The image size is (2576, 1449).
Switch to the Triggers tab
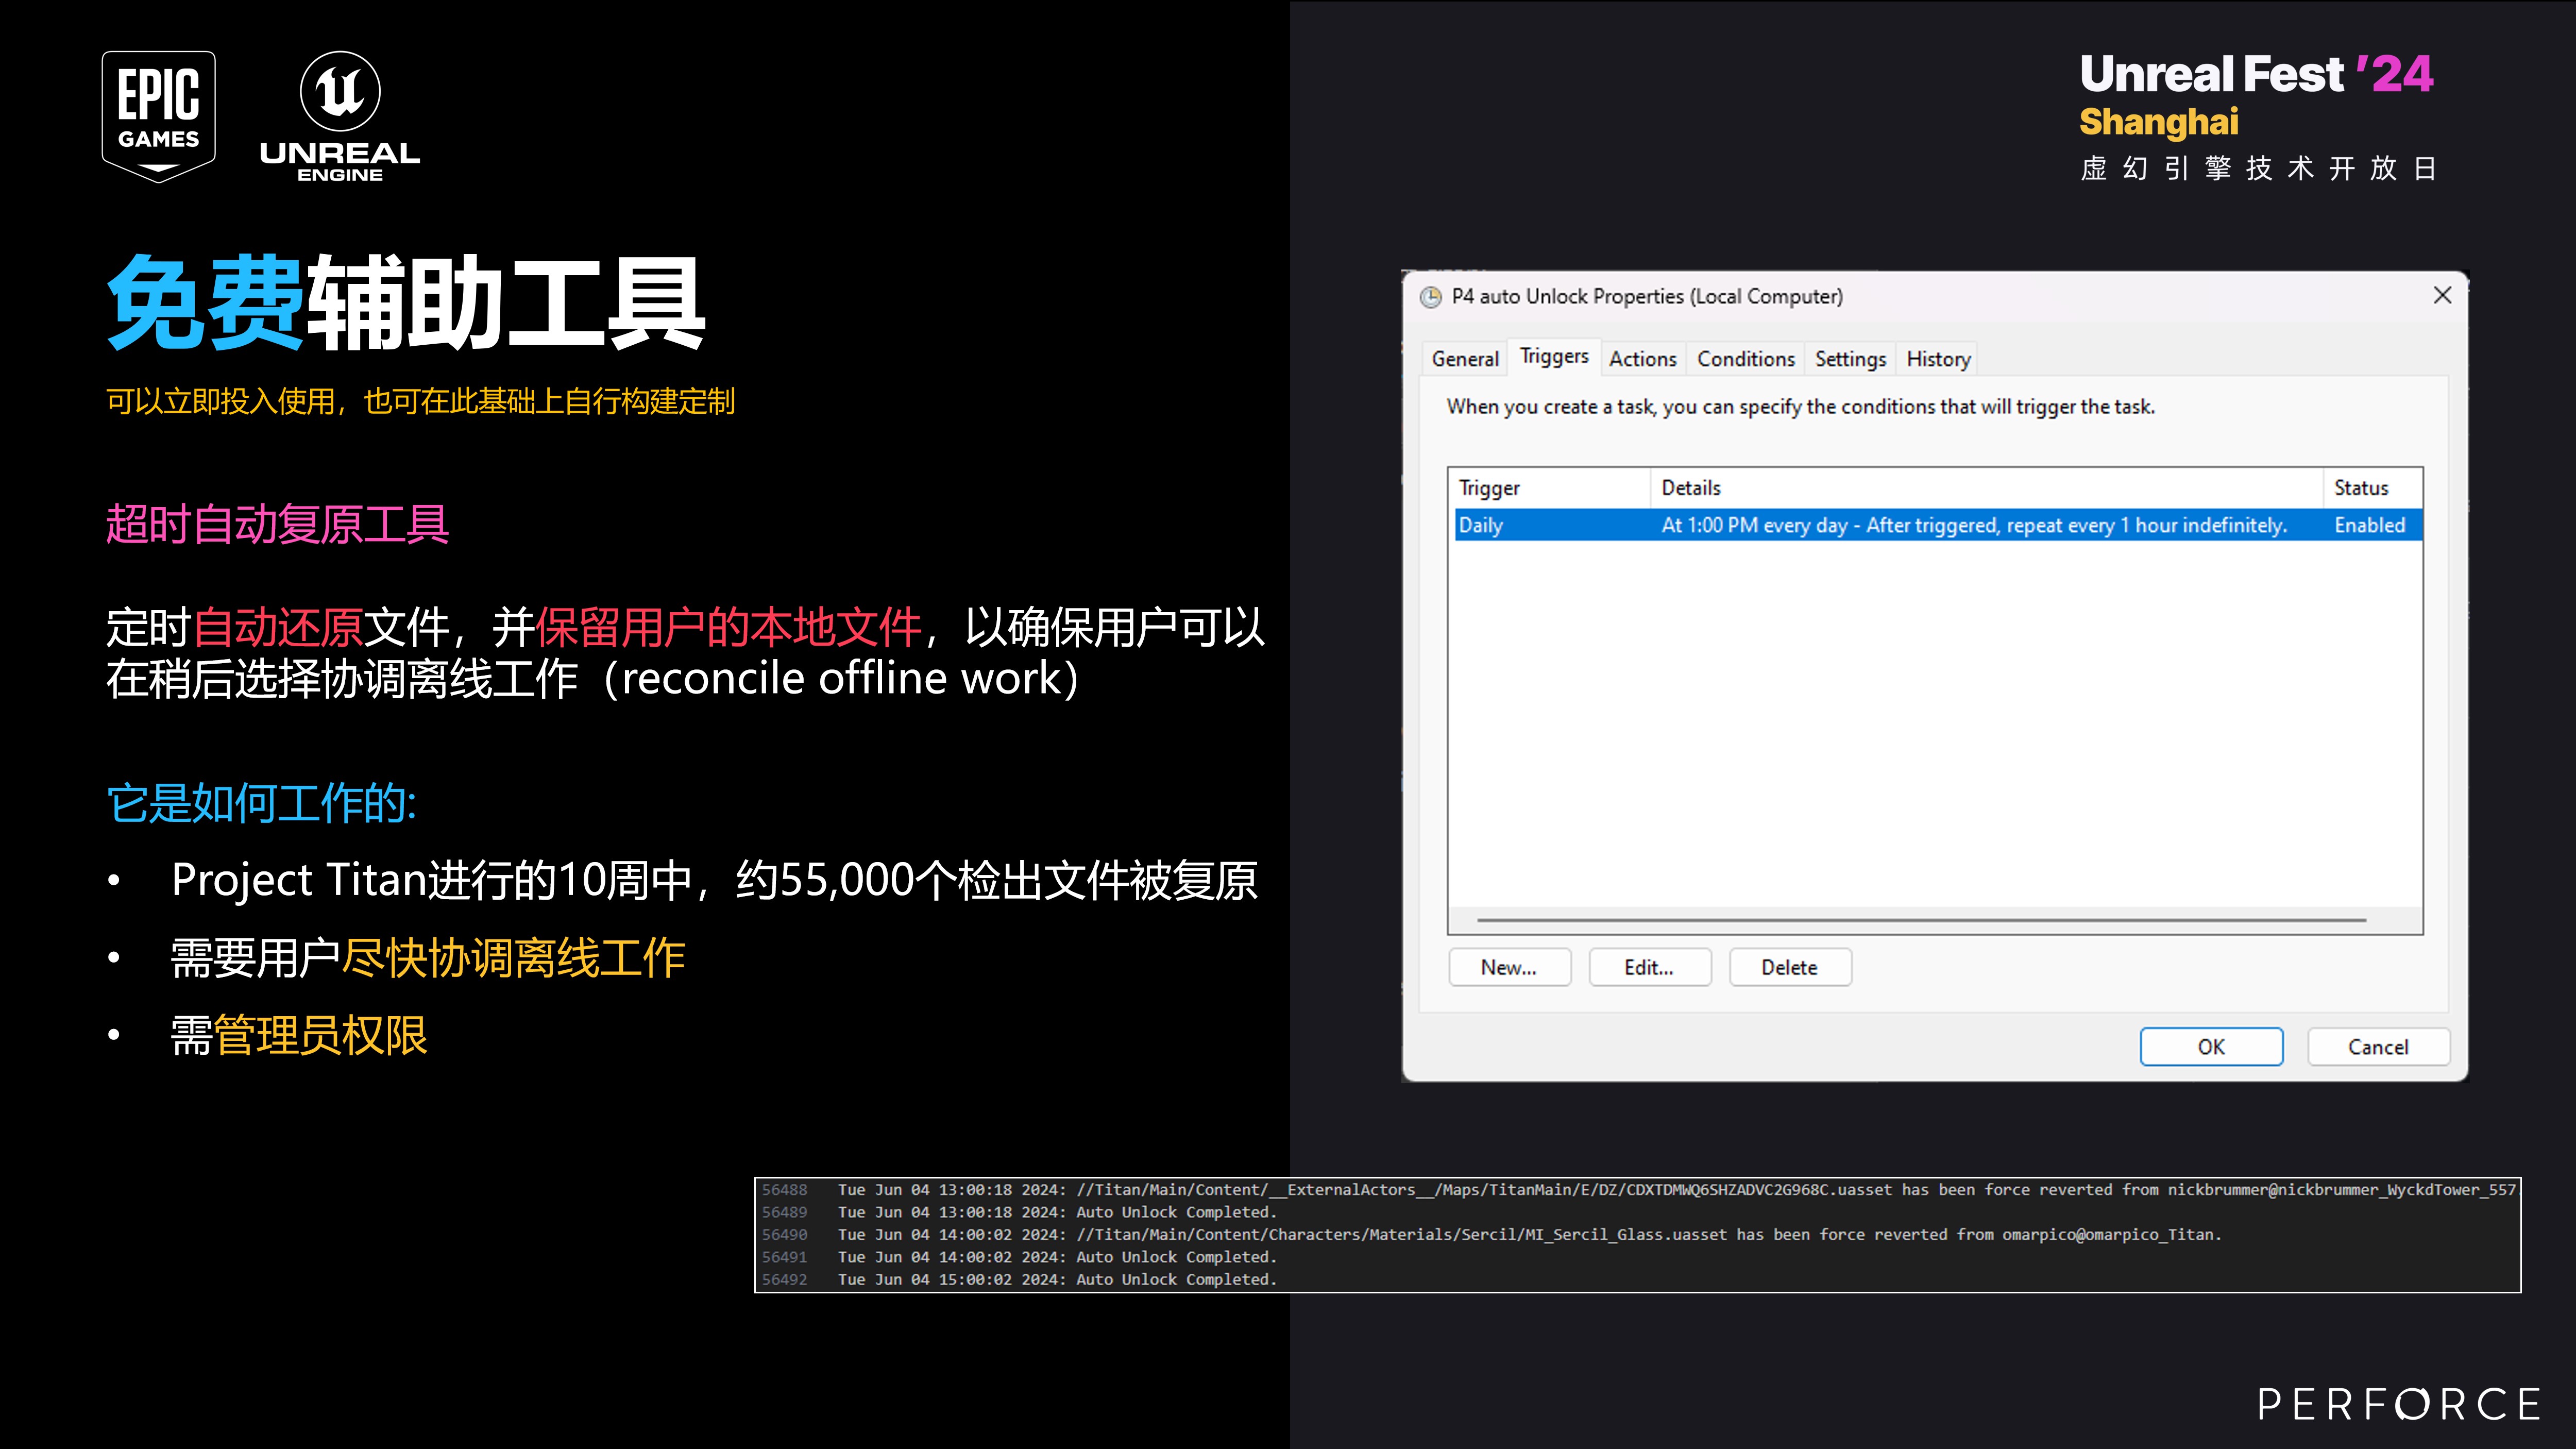1554,357
